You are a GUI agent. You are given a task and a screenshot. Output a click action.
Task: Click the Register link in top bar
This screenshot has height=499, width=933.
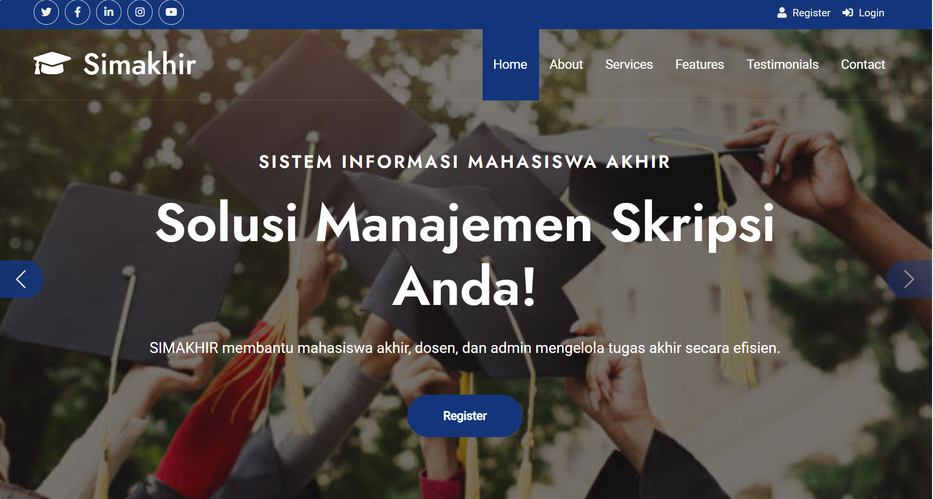tap(811, 13)
